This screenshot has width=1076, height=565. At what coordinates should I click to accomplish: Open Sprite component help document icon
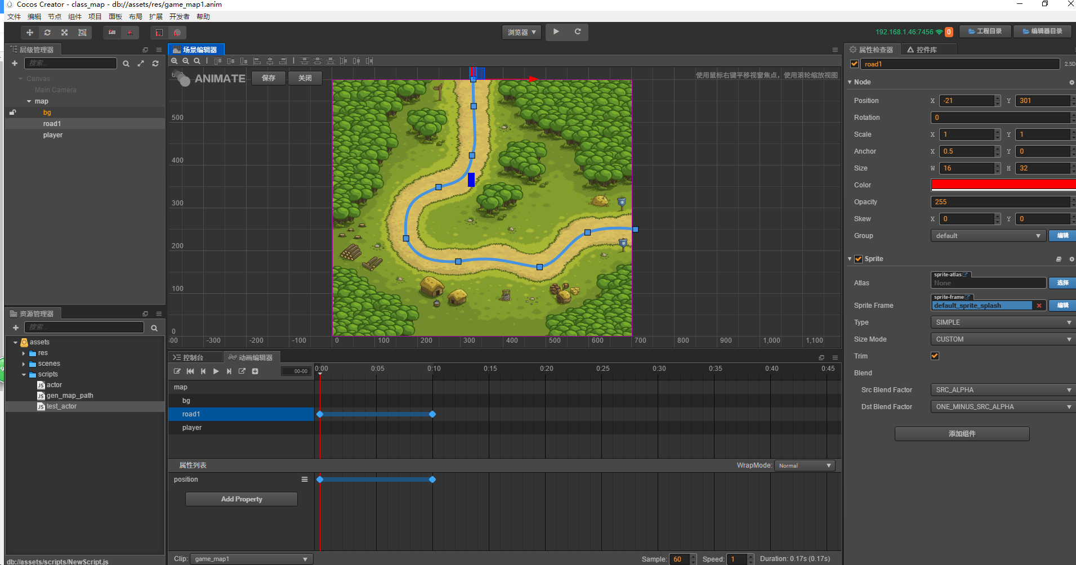point(1059,259)
